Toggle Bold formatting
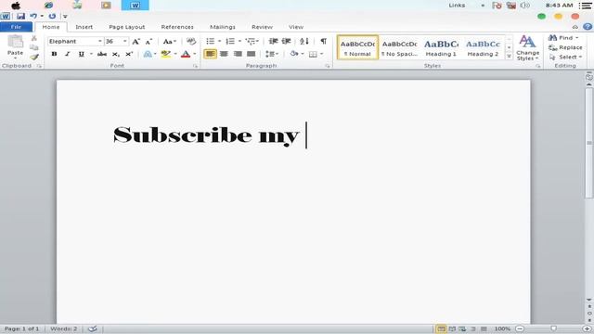The image size is (594, 334). click(54, 54)
